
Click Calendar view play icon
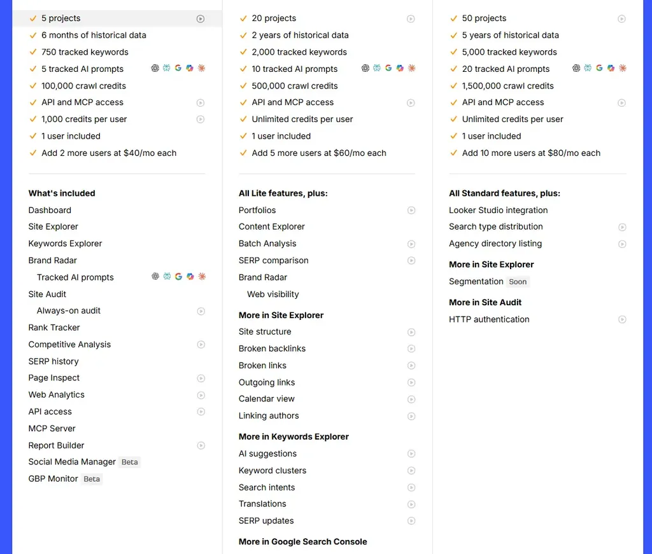(411, 399)
